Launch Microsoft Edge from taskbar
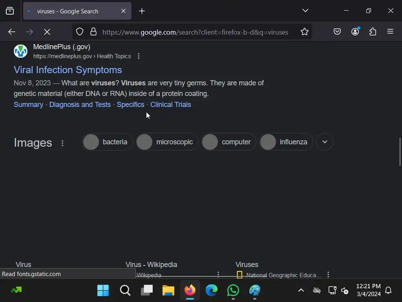The width and height of the screenshot is (402, 302). coord(212,291)
